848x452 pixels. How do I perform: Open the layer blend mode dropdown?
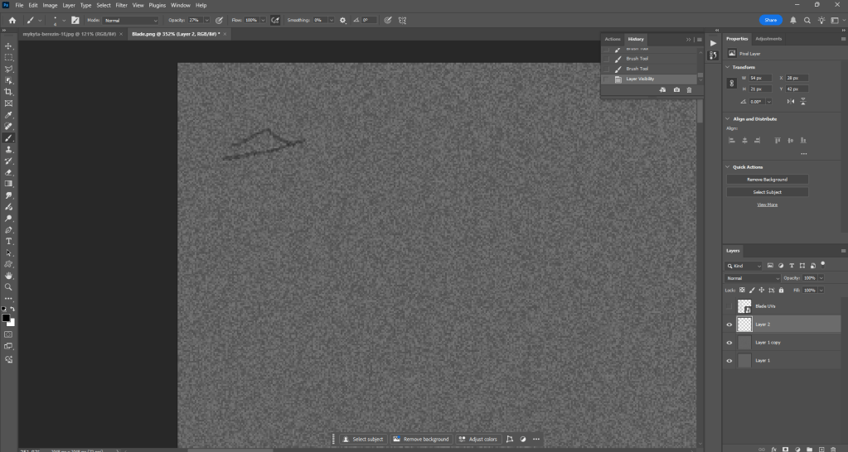pos(753,278)
